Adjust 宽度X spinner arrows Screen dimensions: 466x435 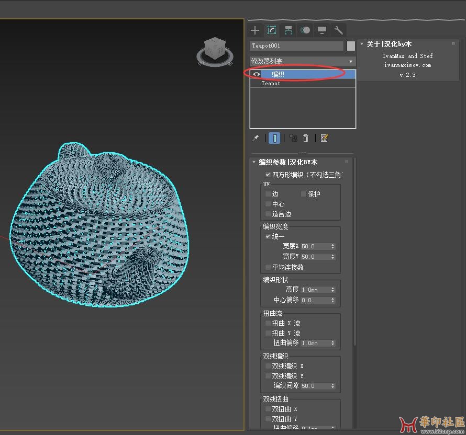click(333, 246)
